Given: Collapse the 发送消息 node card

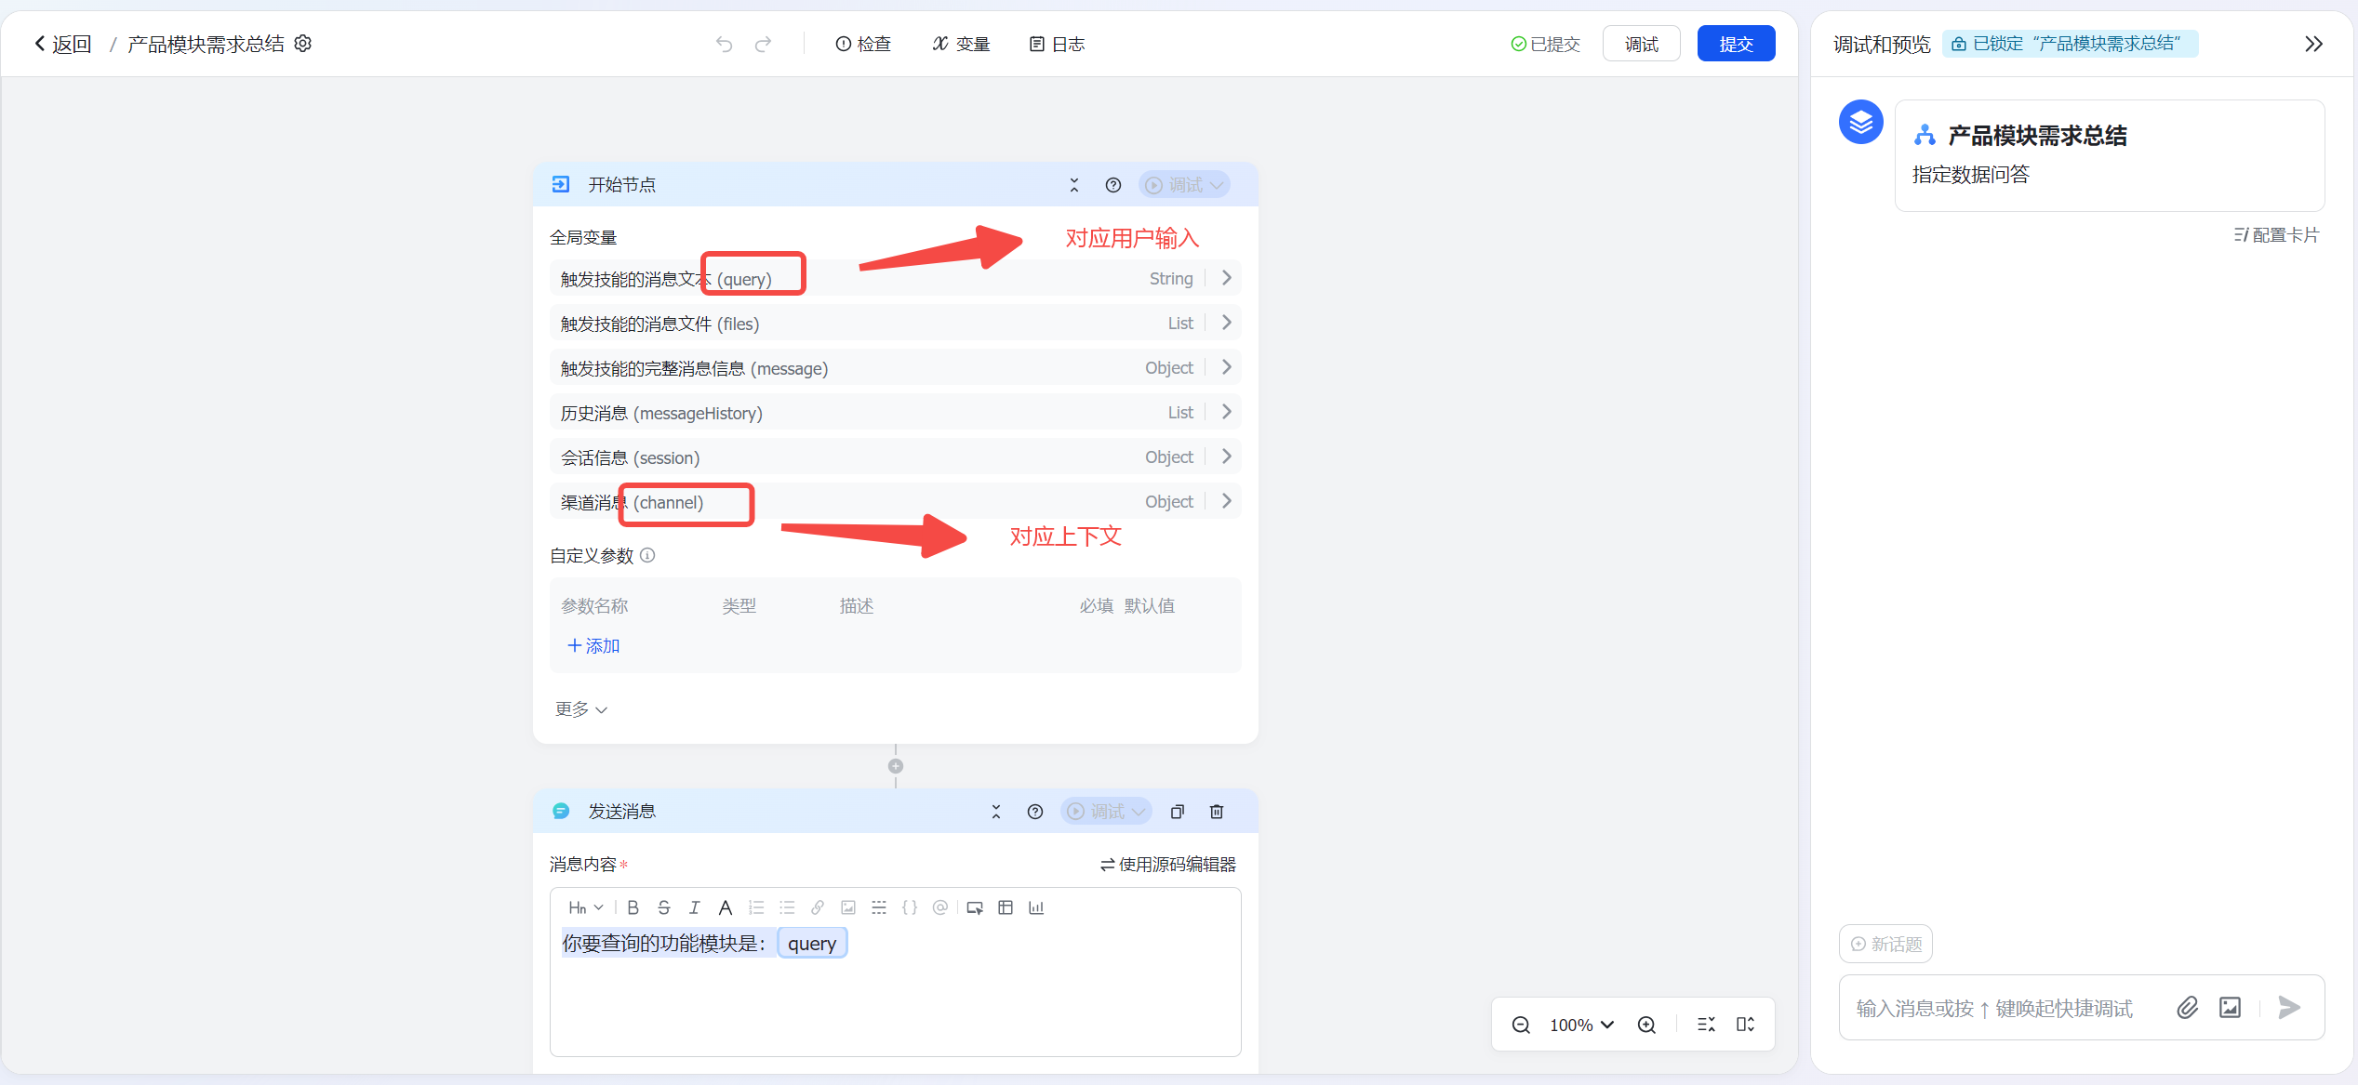Looking at the screenshot, I should click(x=996, y=812).
